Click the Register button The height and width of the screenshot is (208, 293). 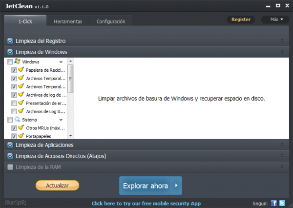point(241,20)
